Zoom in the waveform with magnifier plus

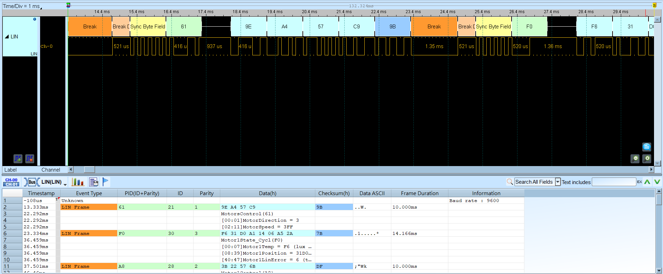point(647,159)
